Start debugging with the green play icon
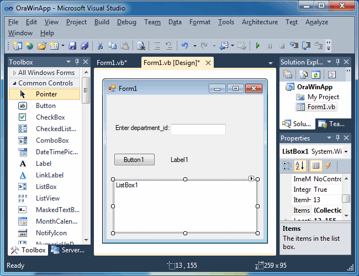This screenshot has height=276, width=359. (257, 46)
